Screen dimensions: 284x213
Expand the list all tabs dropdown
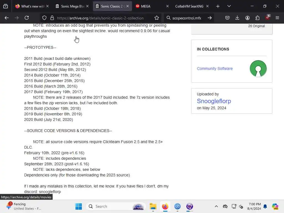(x=229, y=6)
